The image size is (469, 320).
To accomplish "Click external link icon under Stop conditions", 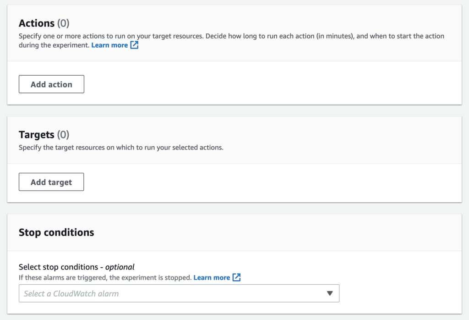I will click(236, 277).
